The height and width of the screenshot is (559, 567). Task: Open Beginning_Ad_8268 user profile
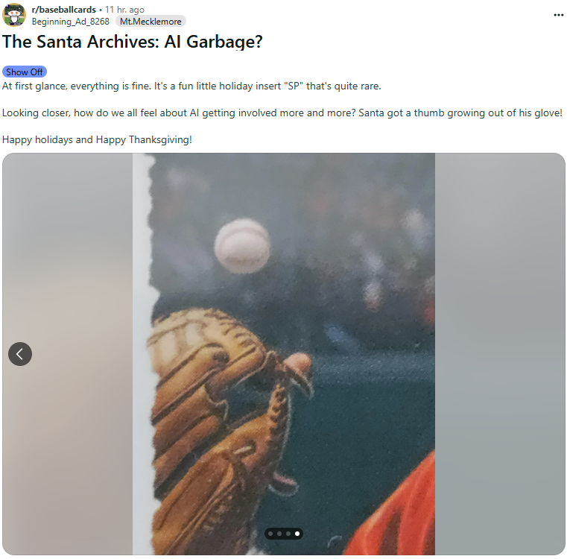click(71, 22)
